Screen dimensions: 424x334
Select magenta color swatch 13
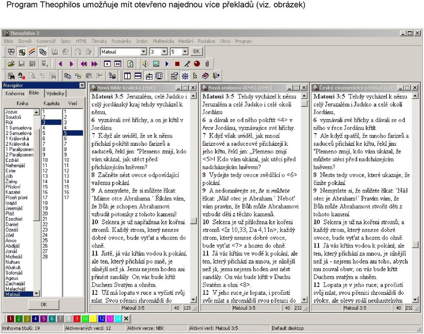[x=110, y=319]
